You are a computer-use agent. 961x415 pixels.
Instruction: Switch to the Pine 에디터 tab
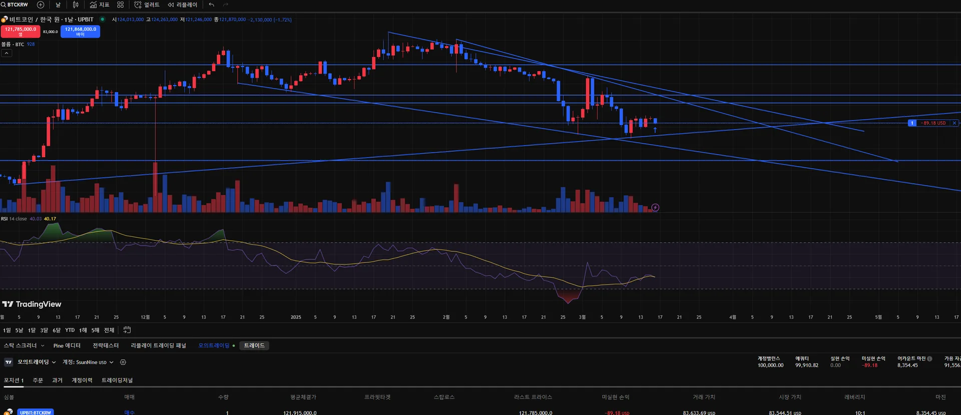click(67, 345)
